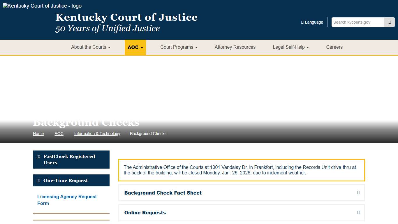
Task: Expand the Background Check Fact Sheet section
Action: click(241, 193)
